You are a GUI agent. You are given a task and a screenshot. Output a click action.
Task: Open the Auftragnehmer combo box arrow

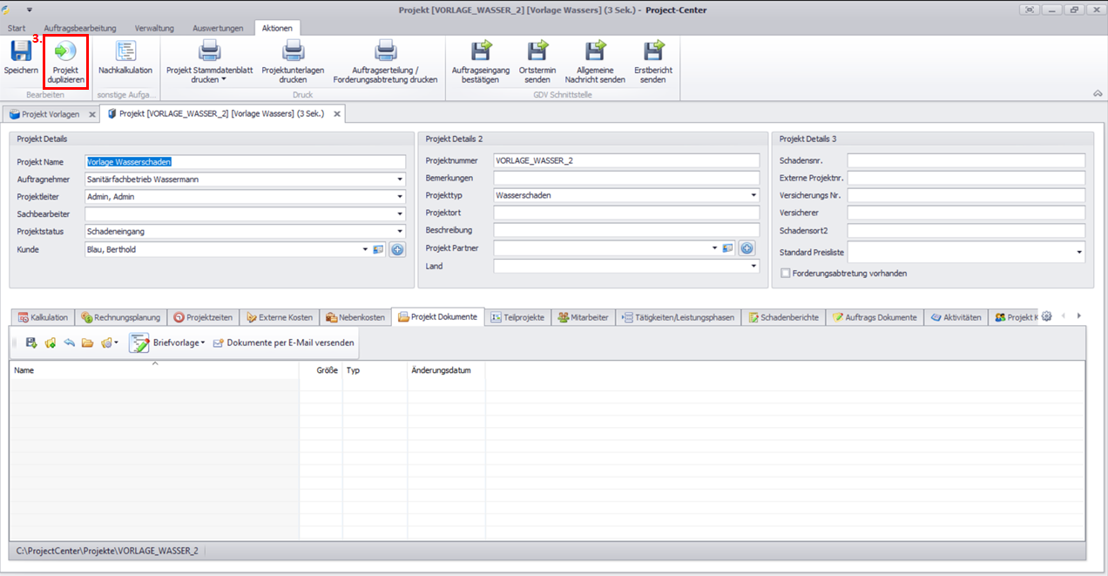pos(400,180)
